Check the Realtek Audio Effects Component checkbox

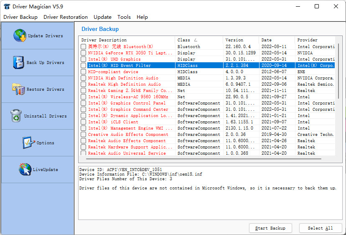pos(83,140)
